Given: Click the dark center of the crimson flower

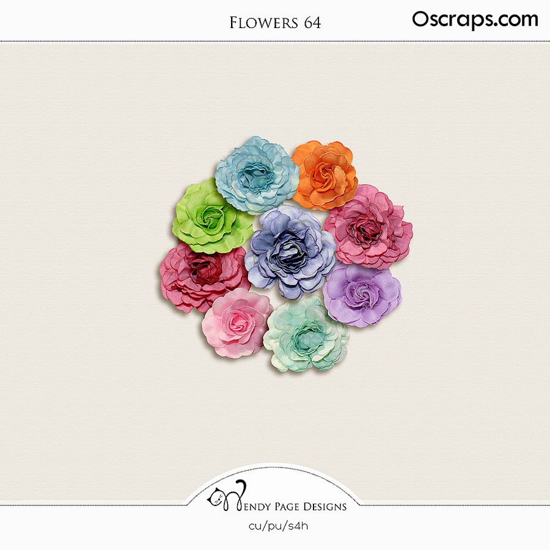Looking at the screenshot, I should [x=205, y=269].
